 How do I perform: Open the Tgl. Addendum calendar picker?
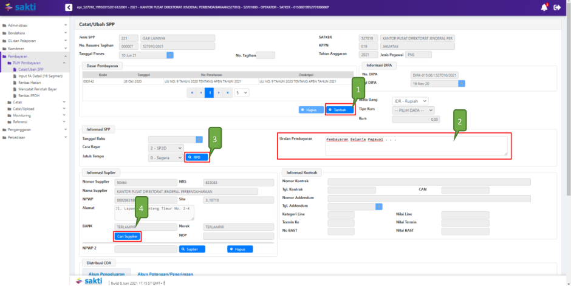[x=379, y=206]
